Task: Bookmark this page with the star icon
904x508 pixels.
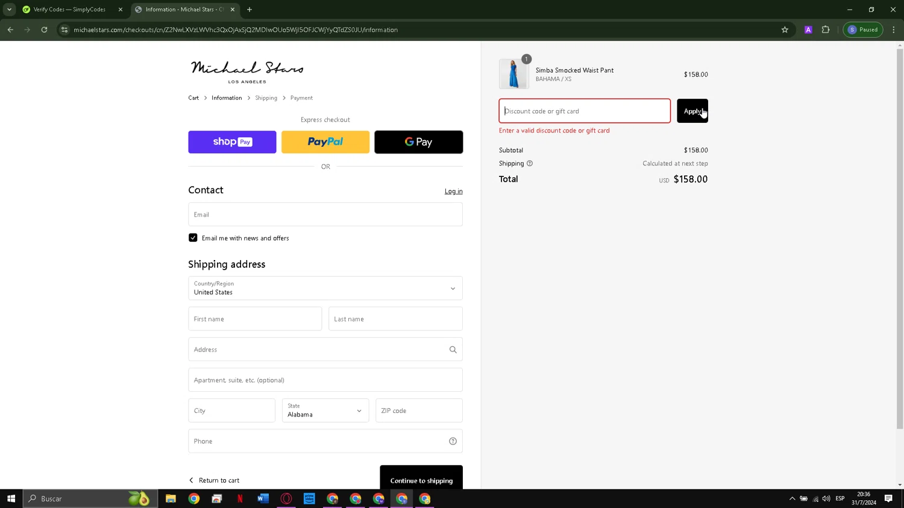Action: pyautogui.click(x=785, y=29)
